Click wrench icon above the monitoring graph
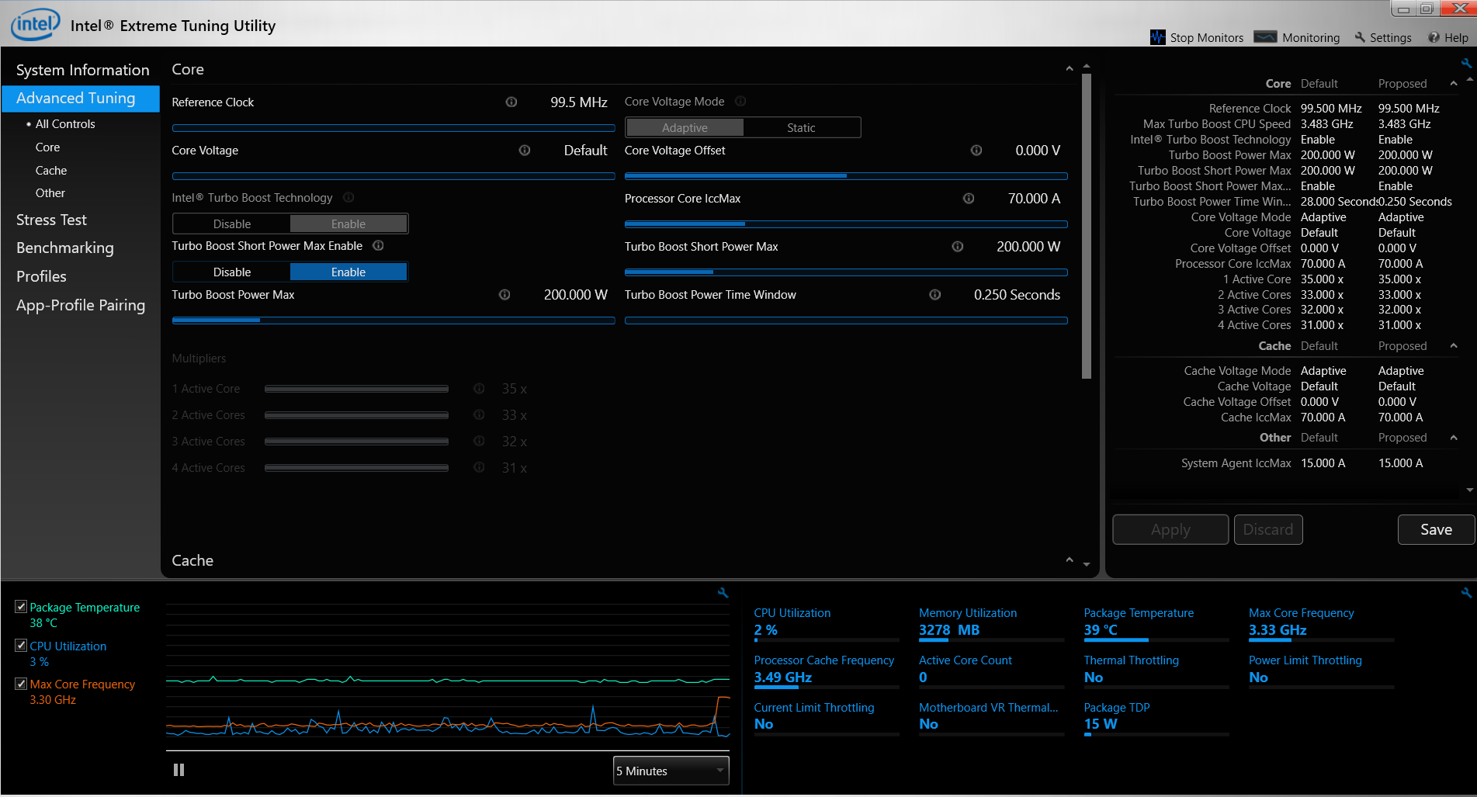The height and width of the screenshot is (797, 1477). pyautogui.click(x=723, y=593)
